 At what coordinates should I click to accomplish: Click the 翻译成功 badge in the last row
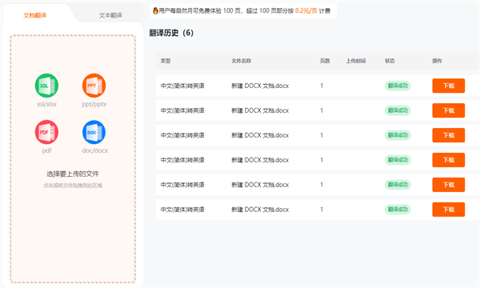[x=398, y=210]
